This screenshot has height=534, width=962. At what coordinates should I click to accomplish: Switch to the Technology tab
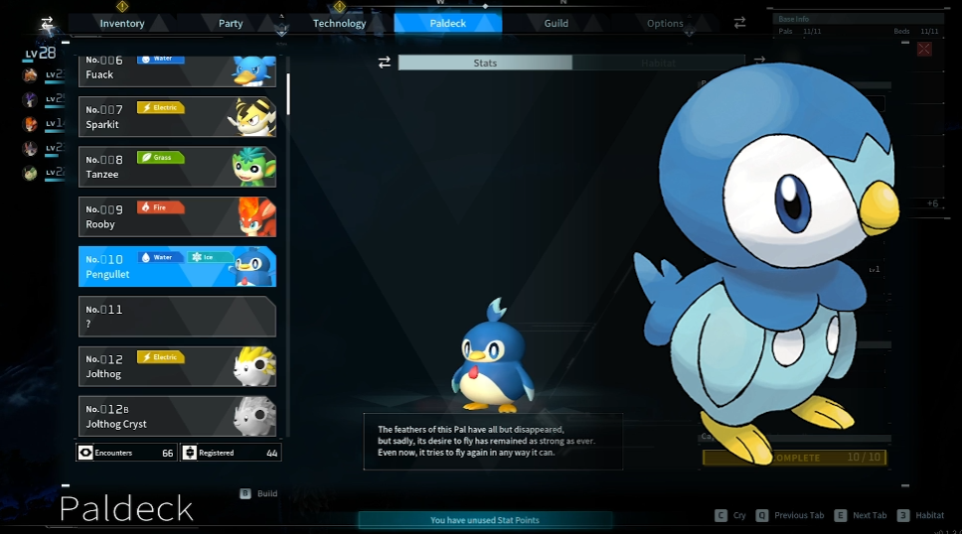340,23
